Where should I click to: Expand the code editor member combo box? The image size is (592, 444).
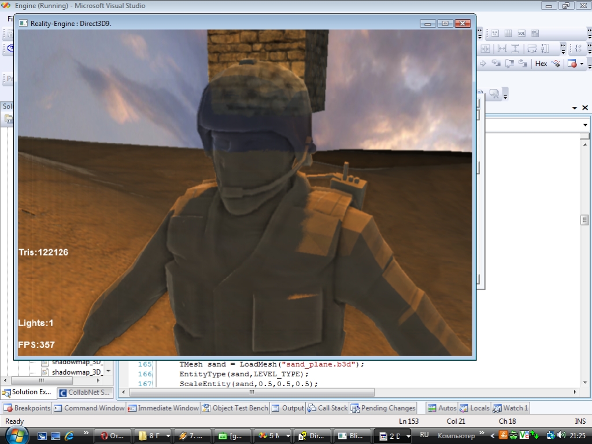[584, 125]
